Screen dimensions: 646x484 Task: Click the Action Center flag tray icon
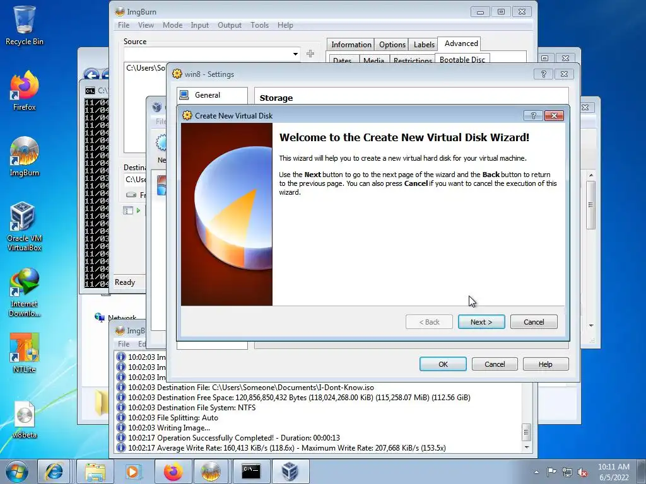click(x=551, y=472)
